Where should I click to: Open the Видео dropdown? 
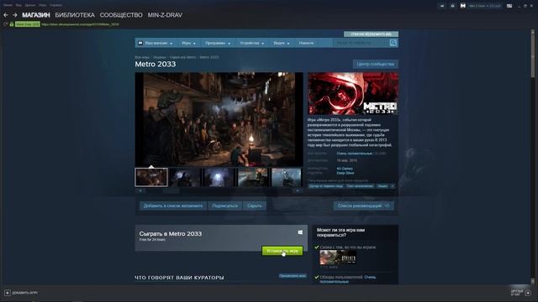[x=281, y=43]
